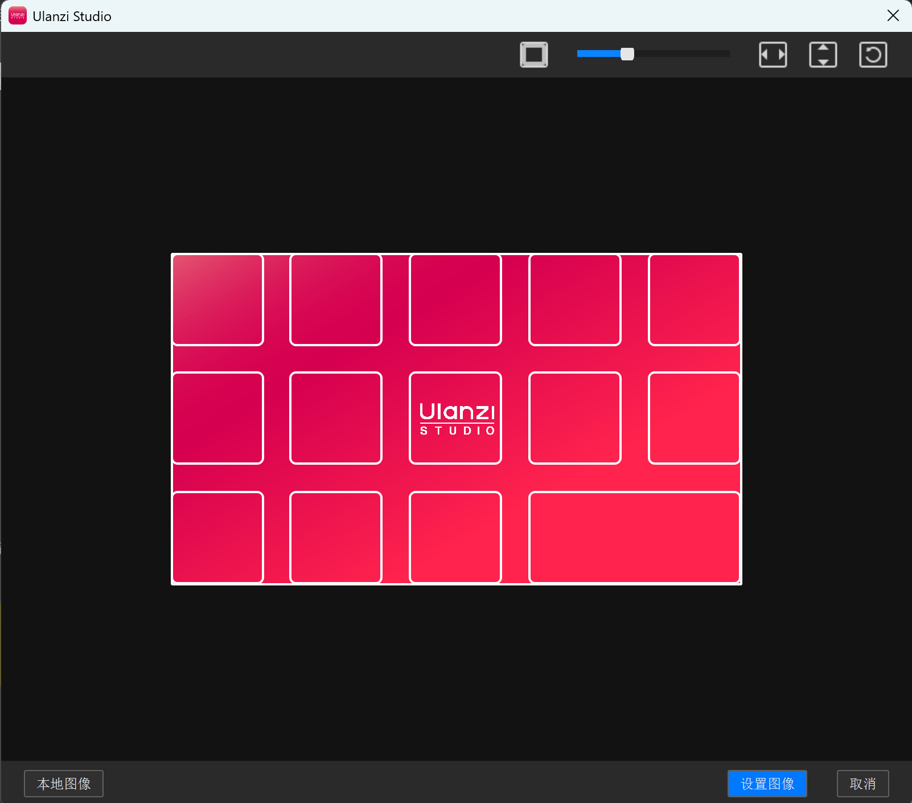Click the wide rectangular tile at bottom right

tap(634, 537)
